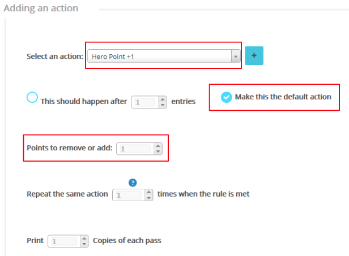Click the 'Adding an action' section heading
This screenshot has height=256, width=349.
pyautogui.click(x=41, y=8)
